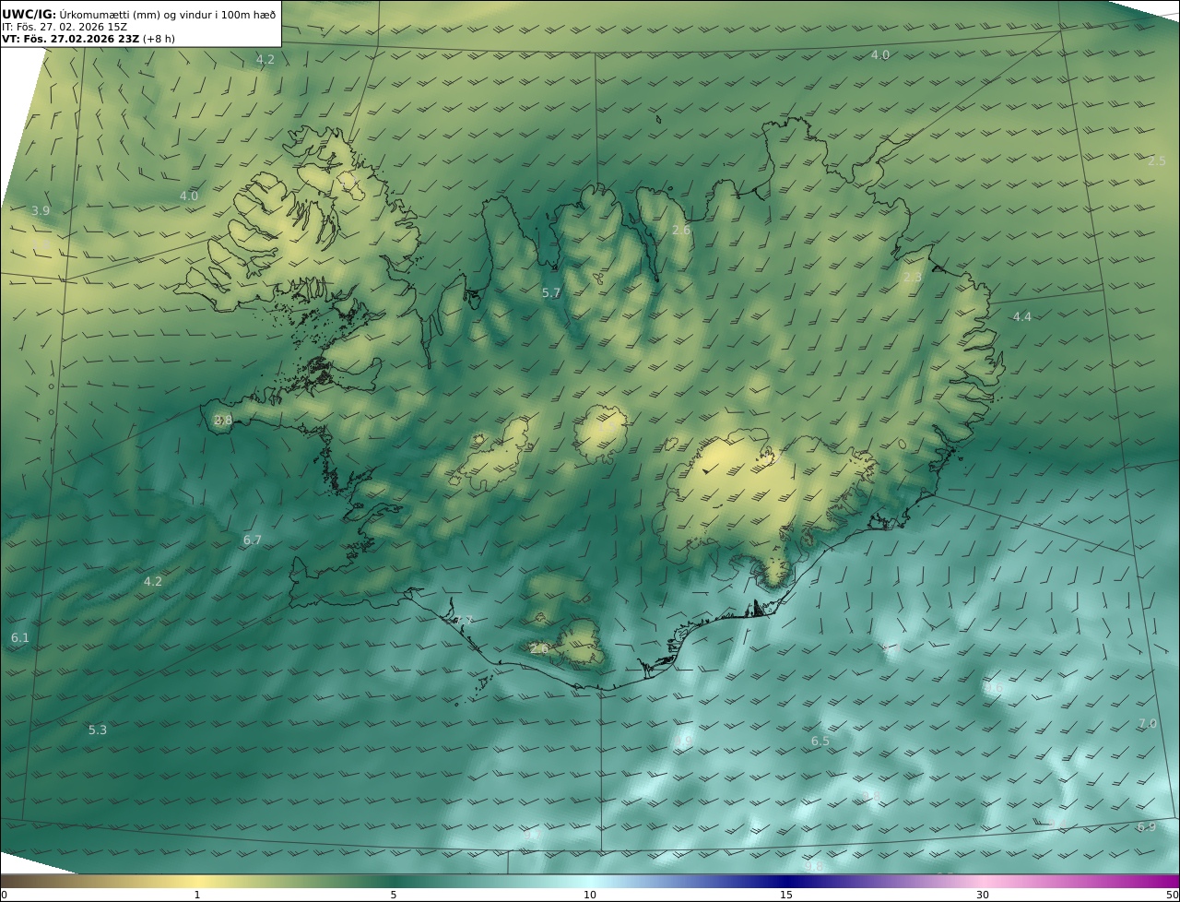The width and height of the screenshot is (1180, 902).
Task: Select the 6.1 value label
Action: point(20,637)
